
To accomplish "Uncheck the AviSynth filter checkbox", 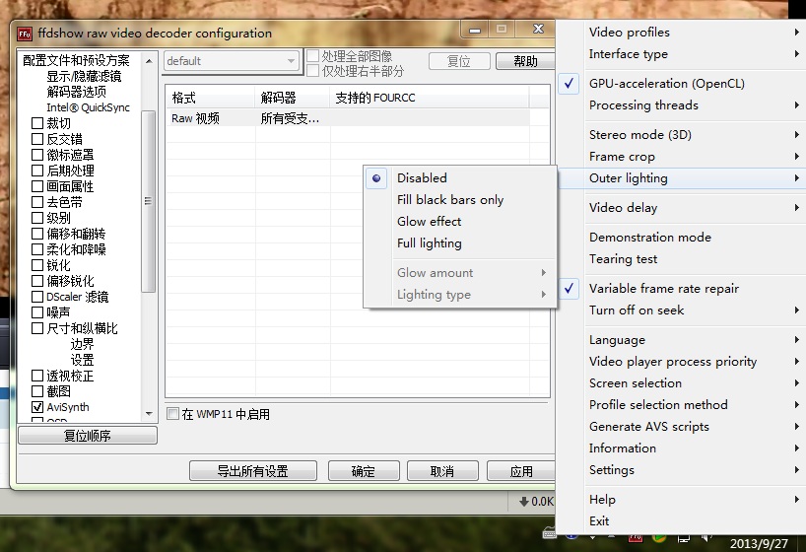I will click(37, 407).
